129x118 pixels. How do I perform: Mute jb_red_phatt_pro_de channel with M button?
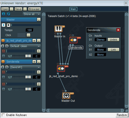pos(3,51)
